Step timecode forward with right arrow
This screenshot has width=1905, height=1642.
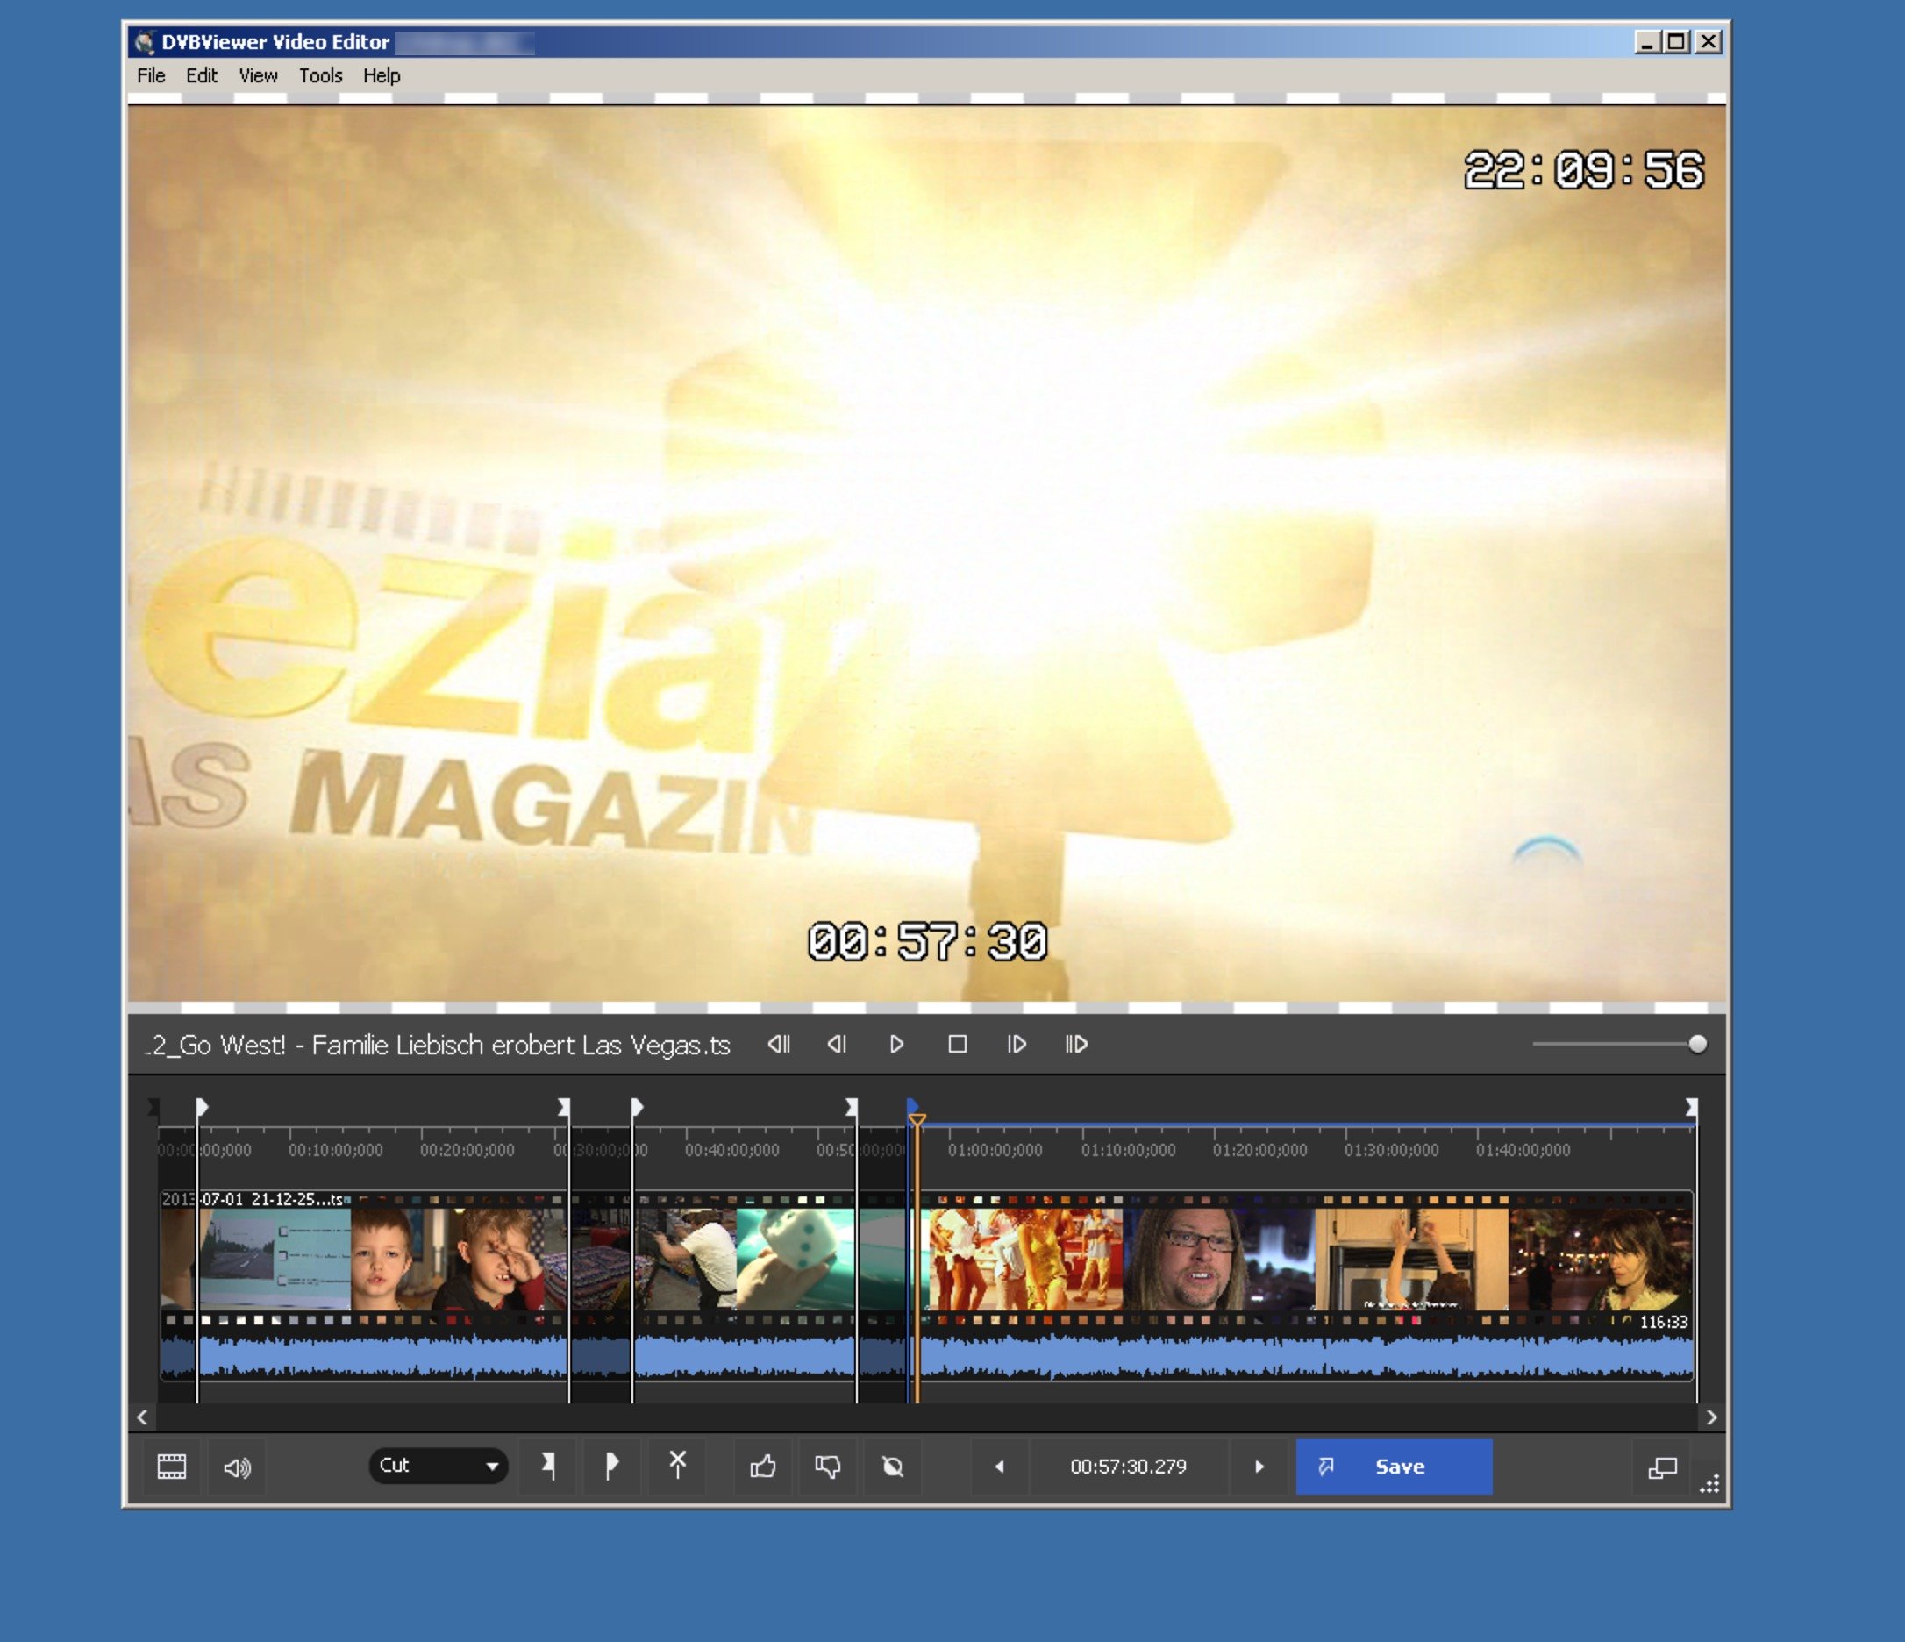[x=1259, y=1467]
